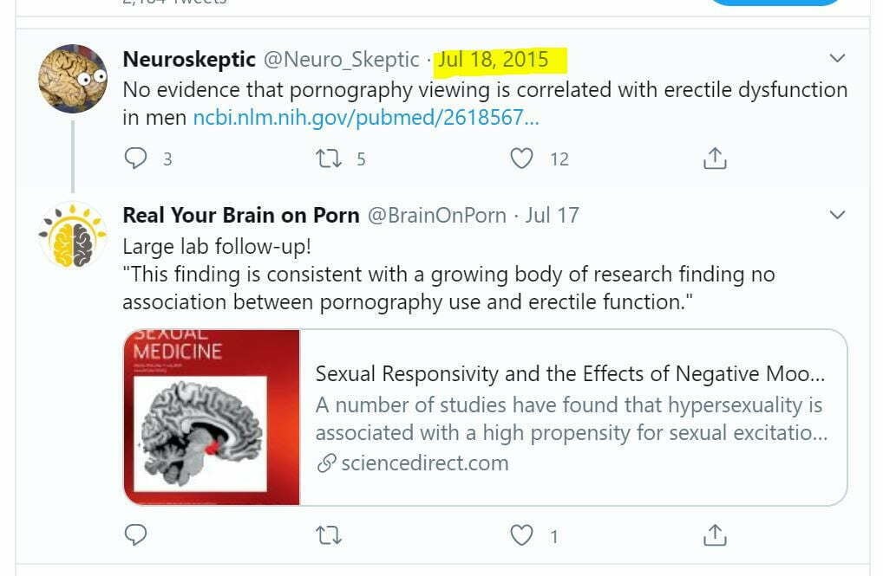This screenshot has height=576, width=883.
Task: Open Neuroskeptic tweet options chevron
Action: [837, 58]
